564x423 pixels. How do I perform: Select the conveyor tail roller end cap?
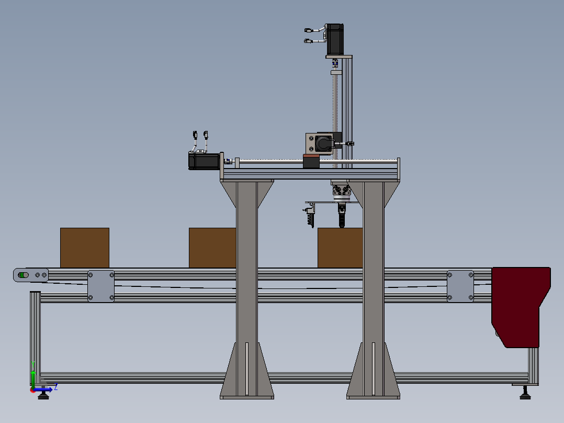pos(31,275)
